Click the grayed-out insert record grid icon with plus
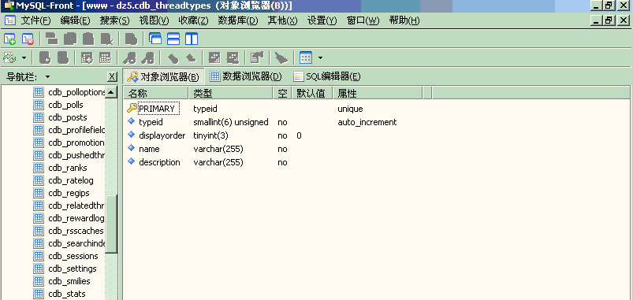 click(87, 58)
